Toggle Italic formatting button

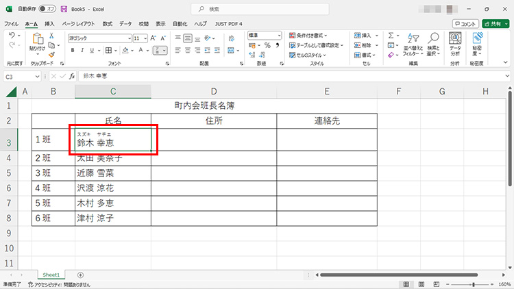(x=82, y=50)
